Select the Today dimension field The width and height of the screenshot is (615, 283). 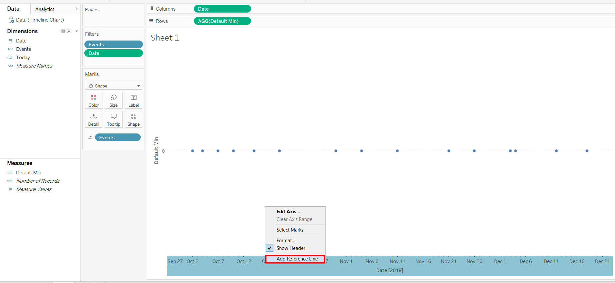point(23,58)
